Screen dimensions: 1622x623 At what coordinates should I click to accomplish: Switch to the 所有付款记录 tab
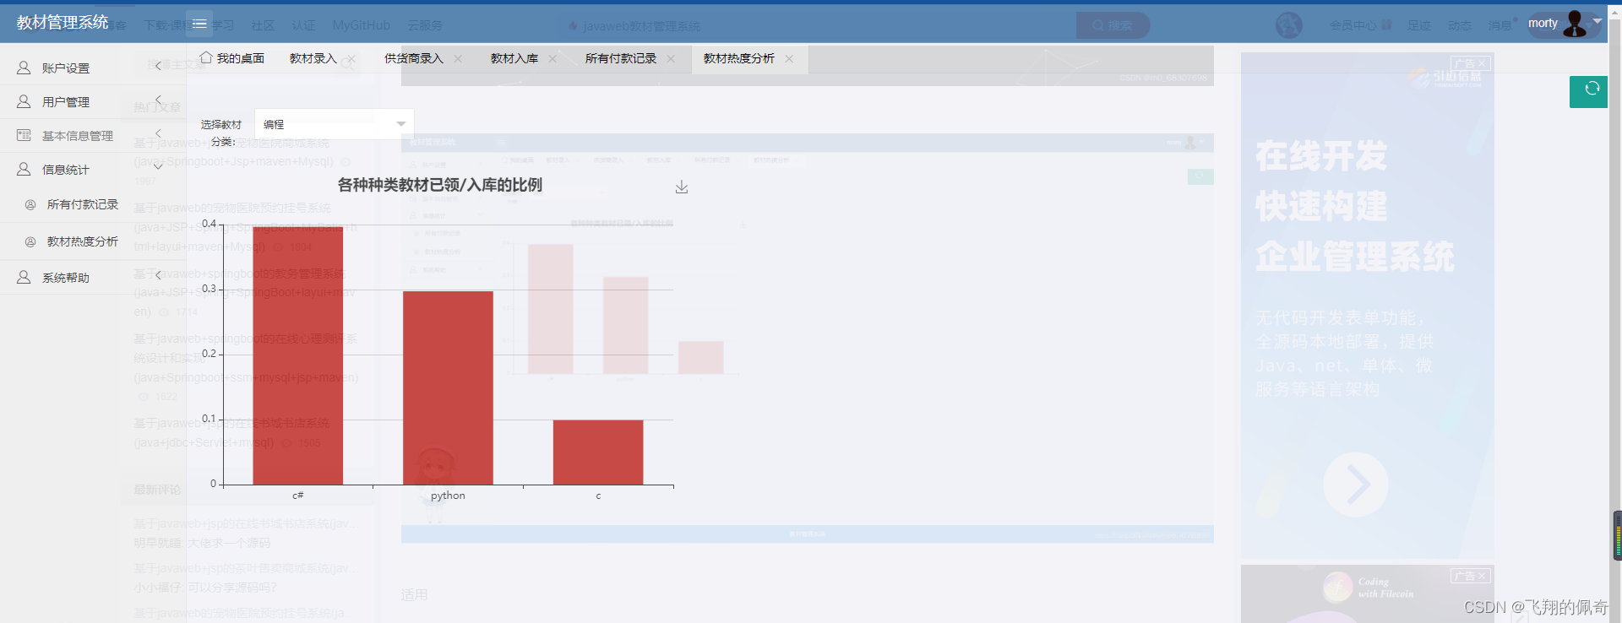pyautogui.click(x=621, y=58)
